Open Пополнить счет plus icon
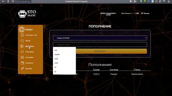 click(22, 35)
